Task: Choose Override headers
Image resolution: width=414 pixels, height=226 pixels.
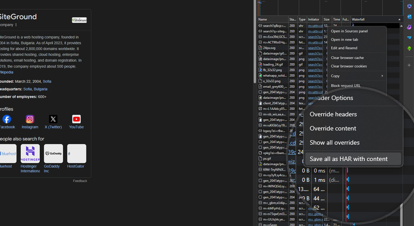Action: [333, 114]
